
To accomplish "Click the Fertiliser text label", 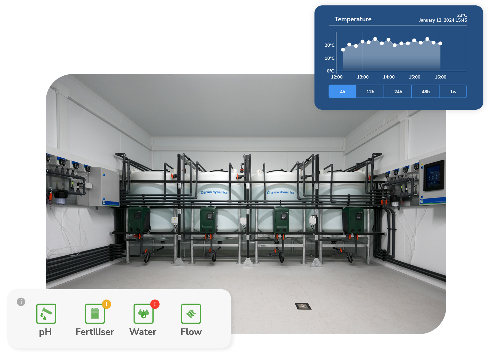I will (x=95, y=332).
